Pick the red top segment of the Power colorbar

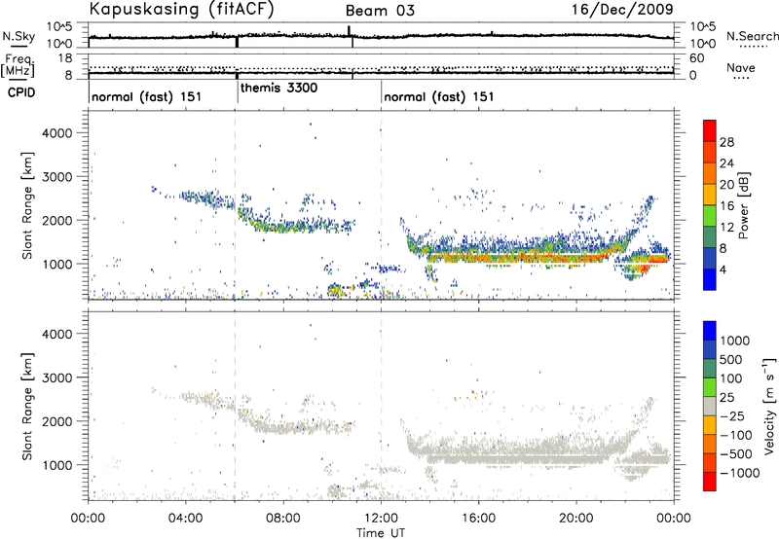(710, 130)
